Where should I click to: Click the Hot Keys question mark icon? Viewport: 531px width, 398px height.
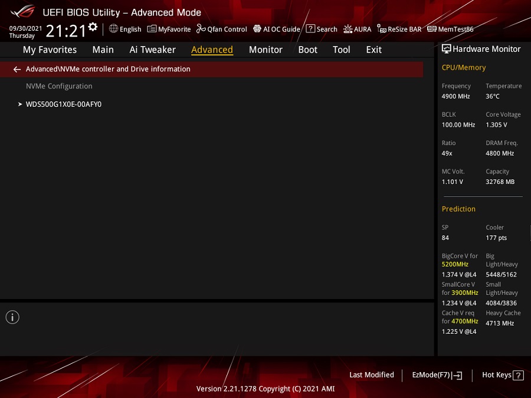click(x=518, y=376)
